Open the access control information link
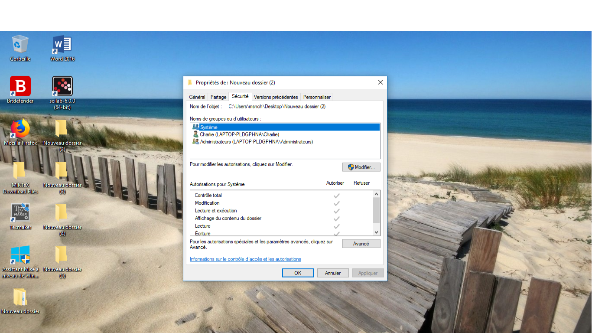This screenshot has width=592, height=333. tap(245, 259)
